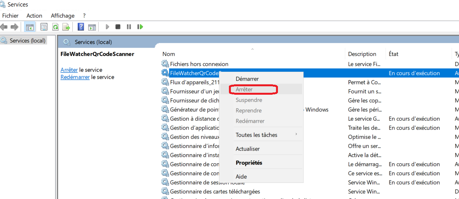Choose Actualiser in the context menu
The height and width of the screenshot is (199, 459).
pos(248,149)
